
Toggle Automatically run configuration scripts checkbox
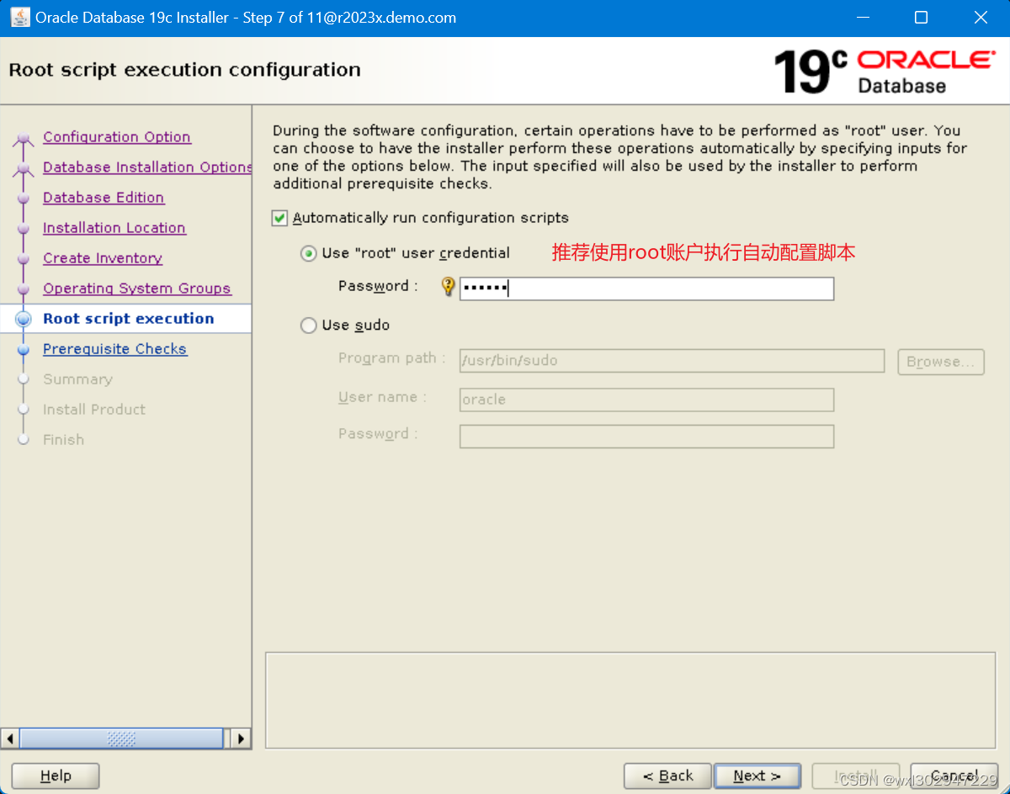point(279,218)
